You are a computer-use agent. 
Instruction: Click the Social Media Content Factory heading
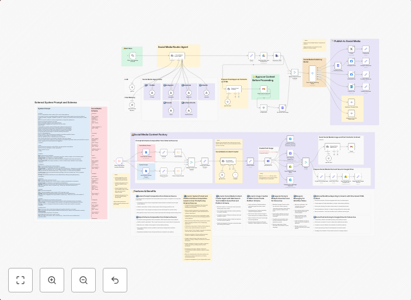click(151, 135)
